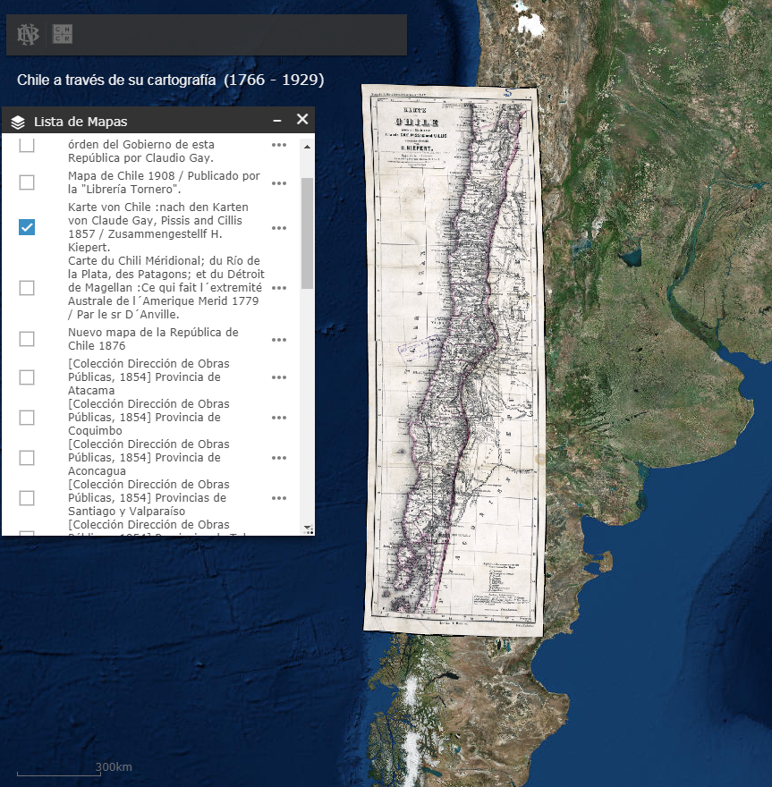Open options menu for Mapa de Chile 1908

pos(279,183)
